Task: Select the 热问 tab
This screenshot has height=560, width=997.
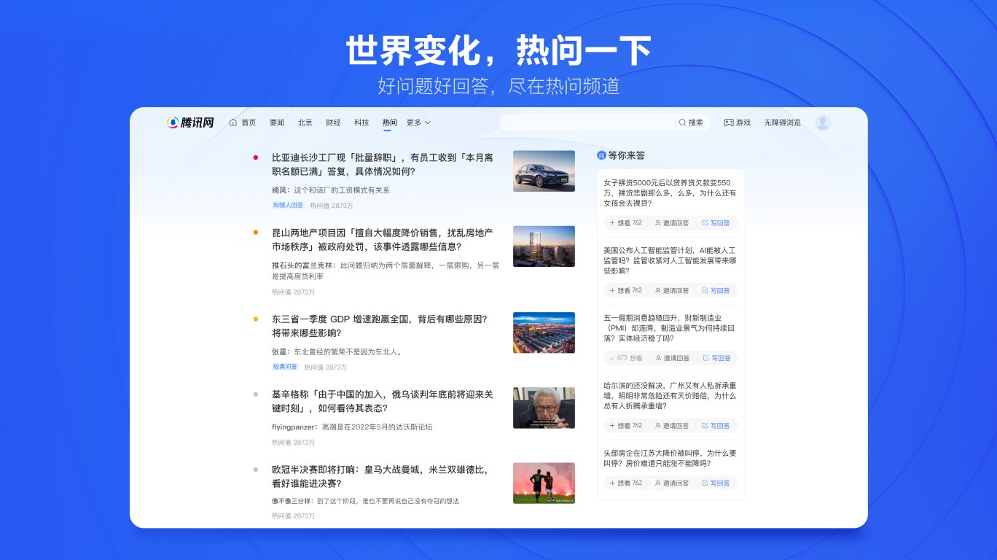Action: [x=390, y=122]
